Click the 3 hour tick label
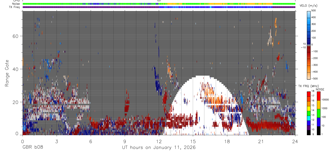Viewport: 332px width, 153px height. (57, 141)
